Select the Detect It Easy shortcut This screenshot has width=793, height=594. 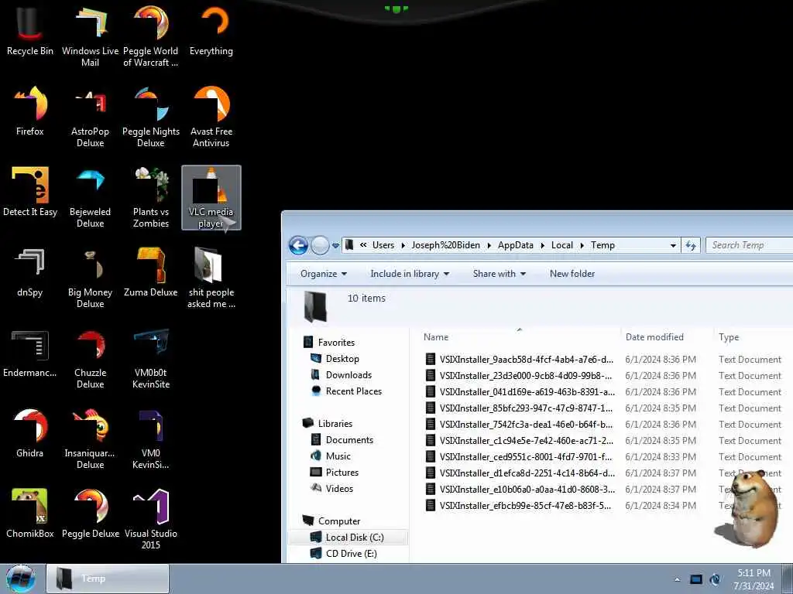click(30, 192)
